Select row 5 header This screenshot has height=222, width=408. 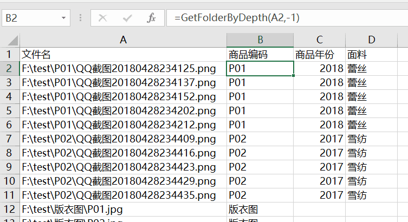[x=10, y=111]
